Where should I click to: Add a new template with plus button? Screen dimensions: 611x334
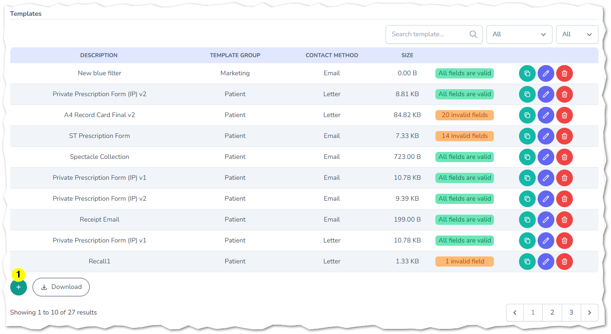click(x=19, y=287)
